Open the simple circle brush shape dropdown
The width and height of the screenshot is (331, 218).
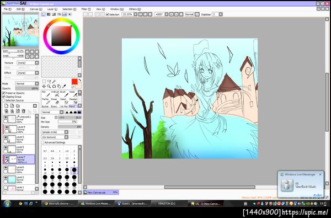coord(55,132)
